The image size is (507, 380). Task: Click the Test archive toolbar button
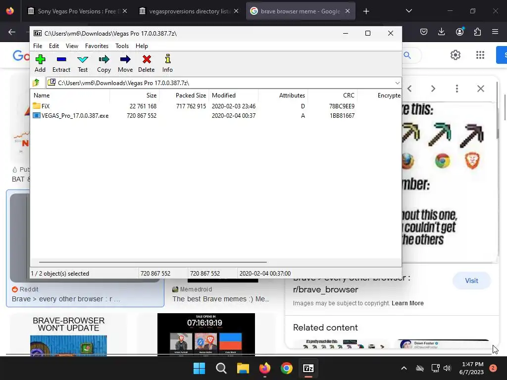[x=83, y=63]
